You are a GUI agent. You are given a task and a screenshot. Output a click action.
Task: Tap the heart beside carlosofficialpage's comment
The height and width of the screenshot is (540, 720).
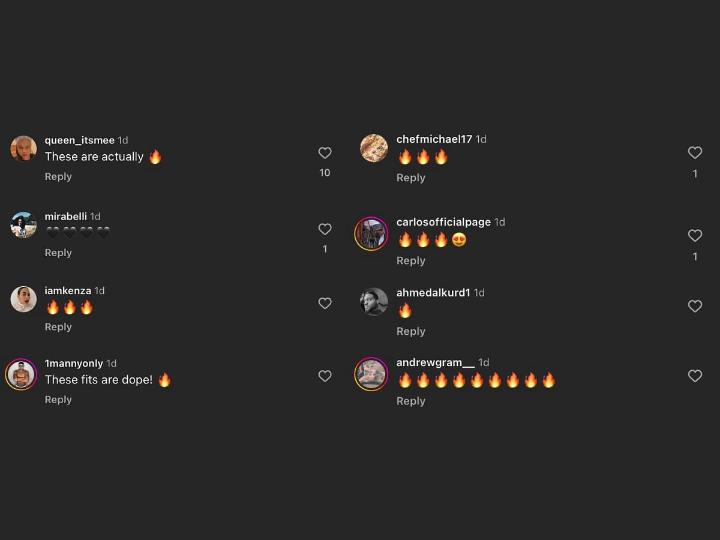pyautogui.click(x=695, y=236)
